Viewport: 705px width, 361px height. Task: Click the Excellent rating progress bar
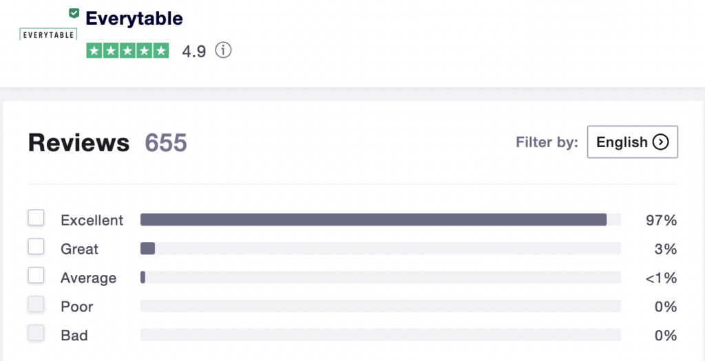pyautogui.click(x=380, y=219)
